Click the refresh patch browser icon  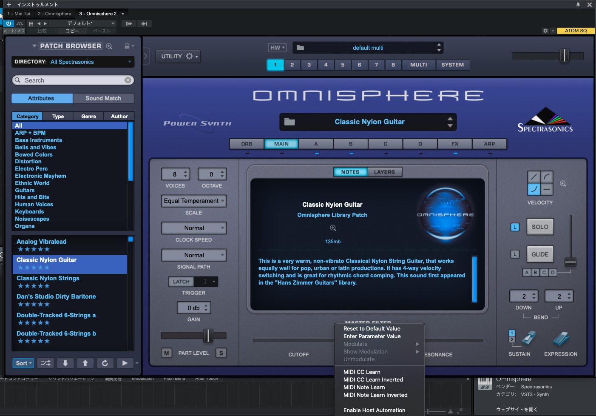(105, 363)
